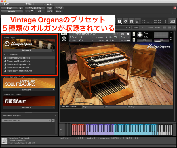This screenshot has height=148, width=177.
Task: Open Soul Treasures Instruments dropdown arrow
Action: coord(53,90)
